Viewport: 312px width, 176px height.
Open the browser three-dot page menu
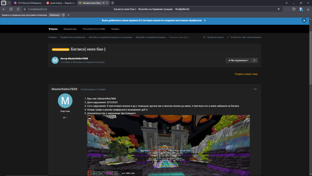click(x=286, y=9)
